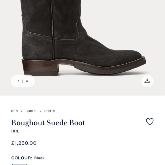The image size is (165, 165).
Task: Go to the MEN breadcrumb
Action: [15, 111]
